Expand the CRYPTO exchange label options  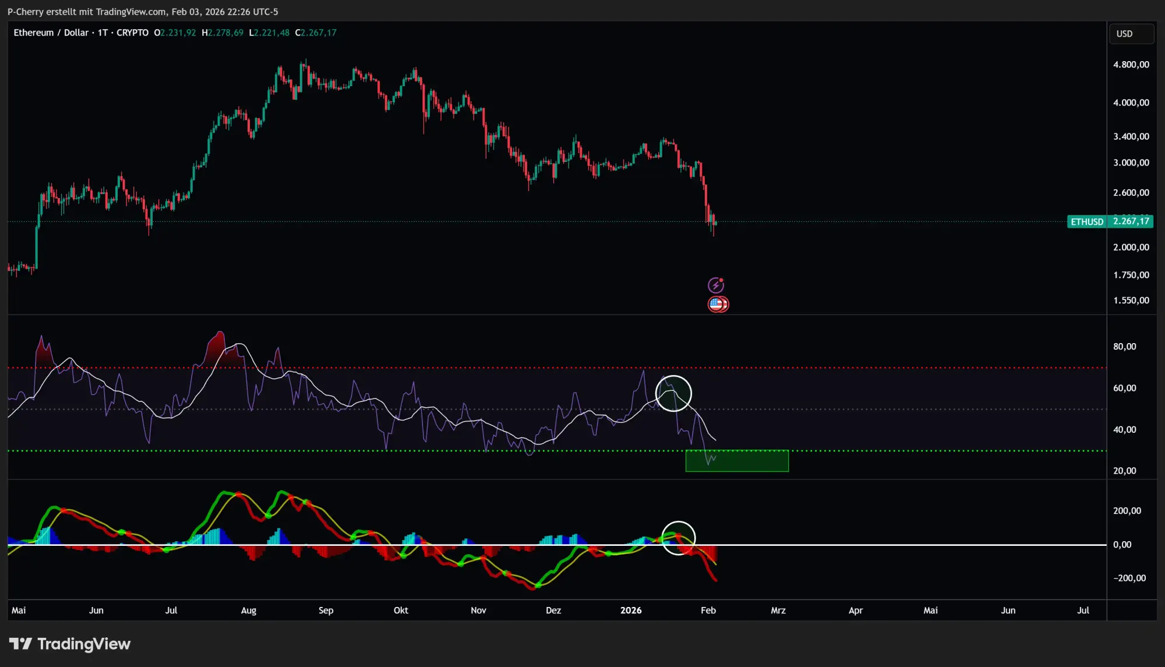coord(132,33)
